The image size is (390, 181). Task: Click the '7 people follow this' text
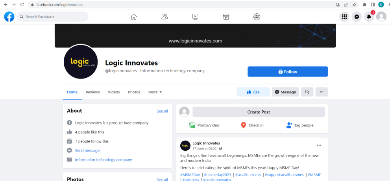(92, 141)
